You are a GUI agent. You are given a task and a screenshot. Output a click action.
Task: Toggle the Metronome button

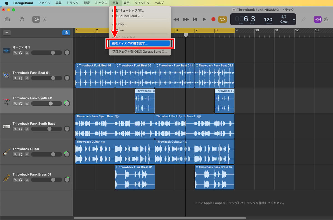tap(327, 19)
